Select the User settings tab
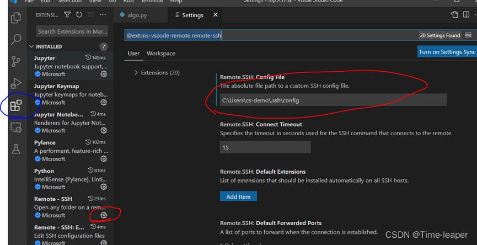The image size is (477, 245). [133, 54]
